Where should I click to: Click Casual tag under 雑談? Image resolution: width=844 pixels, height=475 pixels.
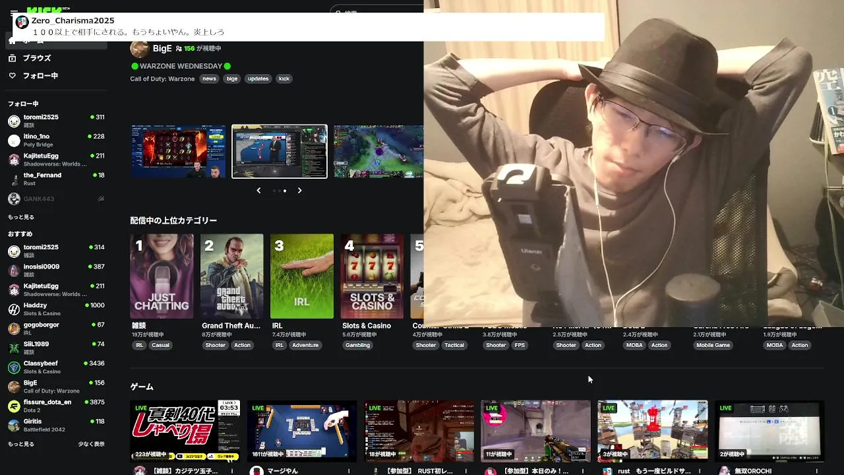click(x=160, y=345)
